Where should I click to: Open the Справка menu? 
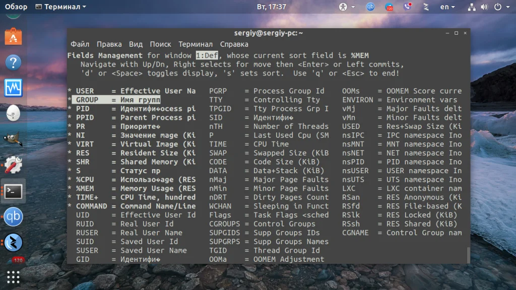(x=234, y=44)
